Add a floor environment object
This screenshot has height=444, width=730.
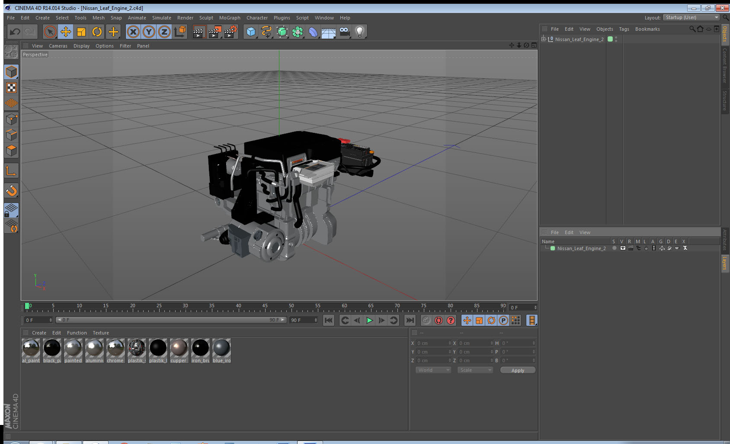329,32
